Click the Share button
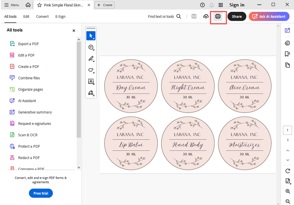This screenshot has width=294, height=205. click(x=236, y=16)
